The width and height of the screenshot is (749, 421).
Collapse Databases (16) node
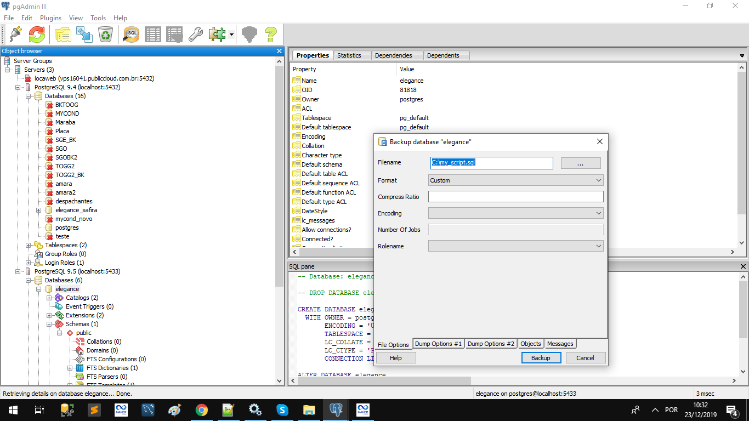(29, 96)
